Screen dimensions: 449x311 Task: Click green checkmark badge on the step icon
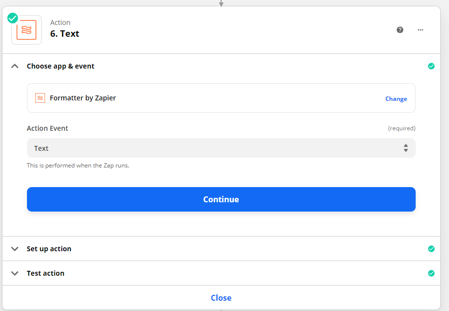click(x=13, y=18)
